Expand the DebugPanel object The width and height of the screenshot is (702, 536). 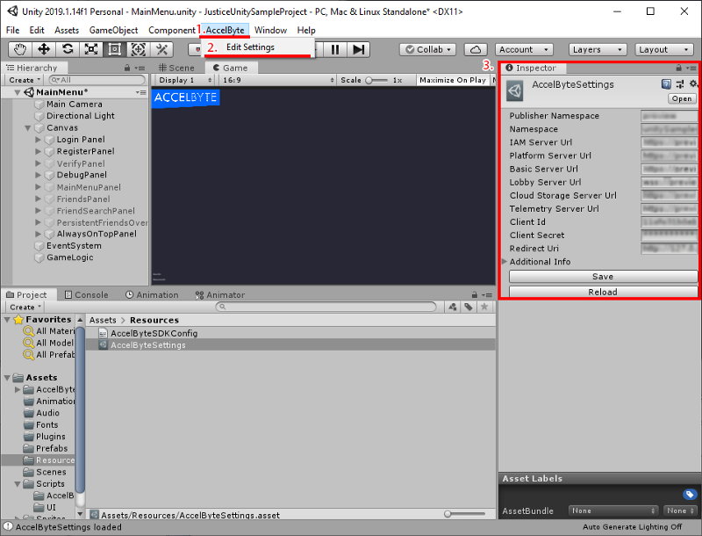(x=39, y=175)
